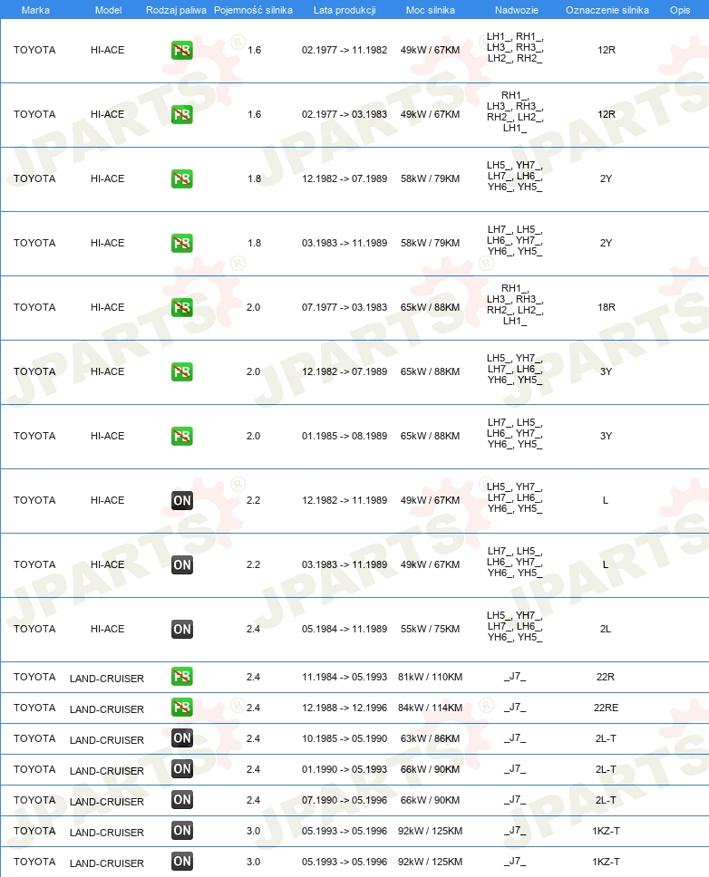709x877 pixels.
Task: Select engine code 18R
Action: (606, 307)
